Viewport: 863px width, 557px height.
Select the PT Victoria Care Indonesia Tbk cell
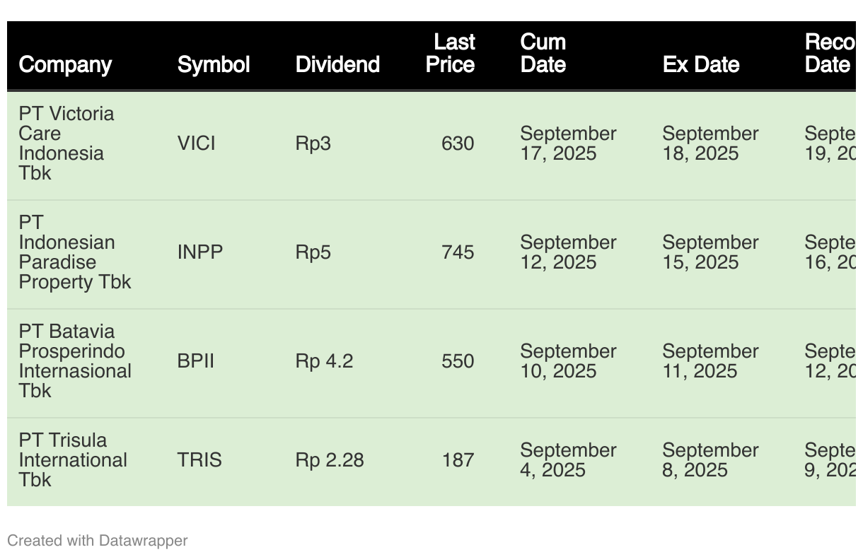pyautogui.click(x=66, y=143)
